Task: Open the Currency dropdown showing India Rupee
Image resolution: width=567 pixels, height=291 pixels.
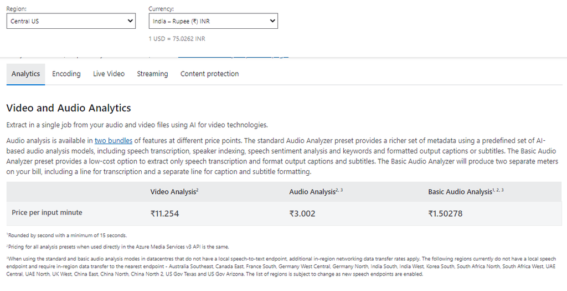Action: click(213, 21)
